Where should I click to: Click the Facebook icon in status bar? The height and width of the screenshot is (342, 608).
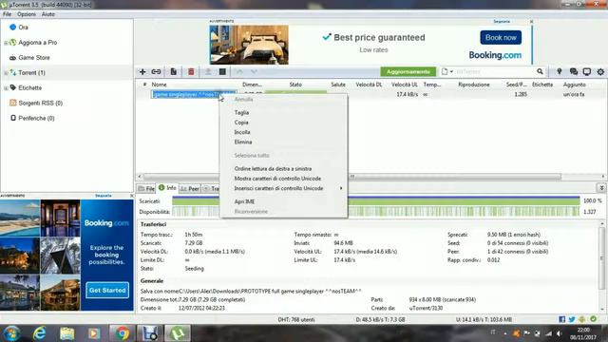pyautogui.click(x=561, y=319)
